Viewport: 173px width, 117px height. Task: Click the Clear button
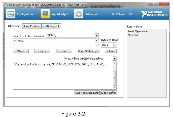pos(111,51)
